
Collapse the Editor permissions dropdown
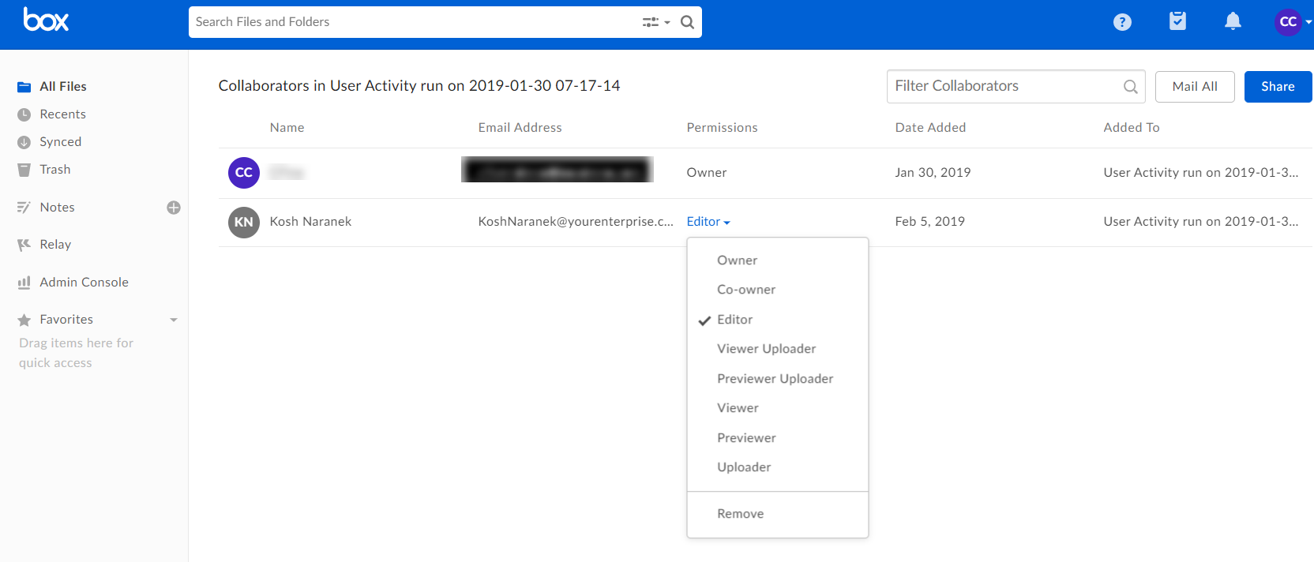coord(708,222)
